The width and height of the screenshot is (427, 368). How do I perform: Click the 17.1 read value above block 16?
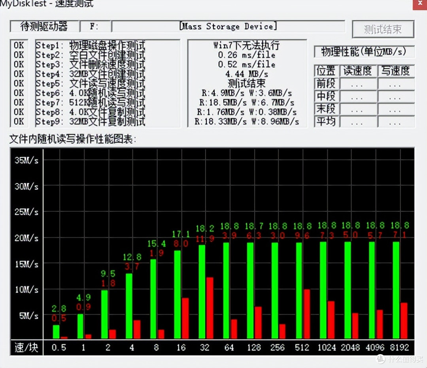click(x=181, y=234)
